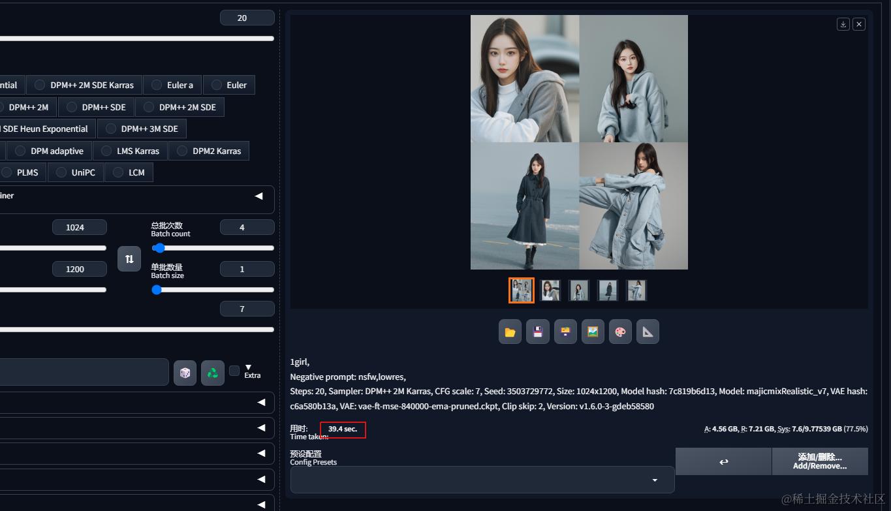The width and height of the screenshot is (891, 511).
Task: Click the 'R: 7.21 GB' memory stat
Action: [758, 429]
